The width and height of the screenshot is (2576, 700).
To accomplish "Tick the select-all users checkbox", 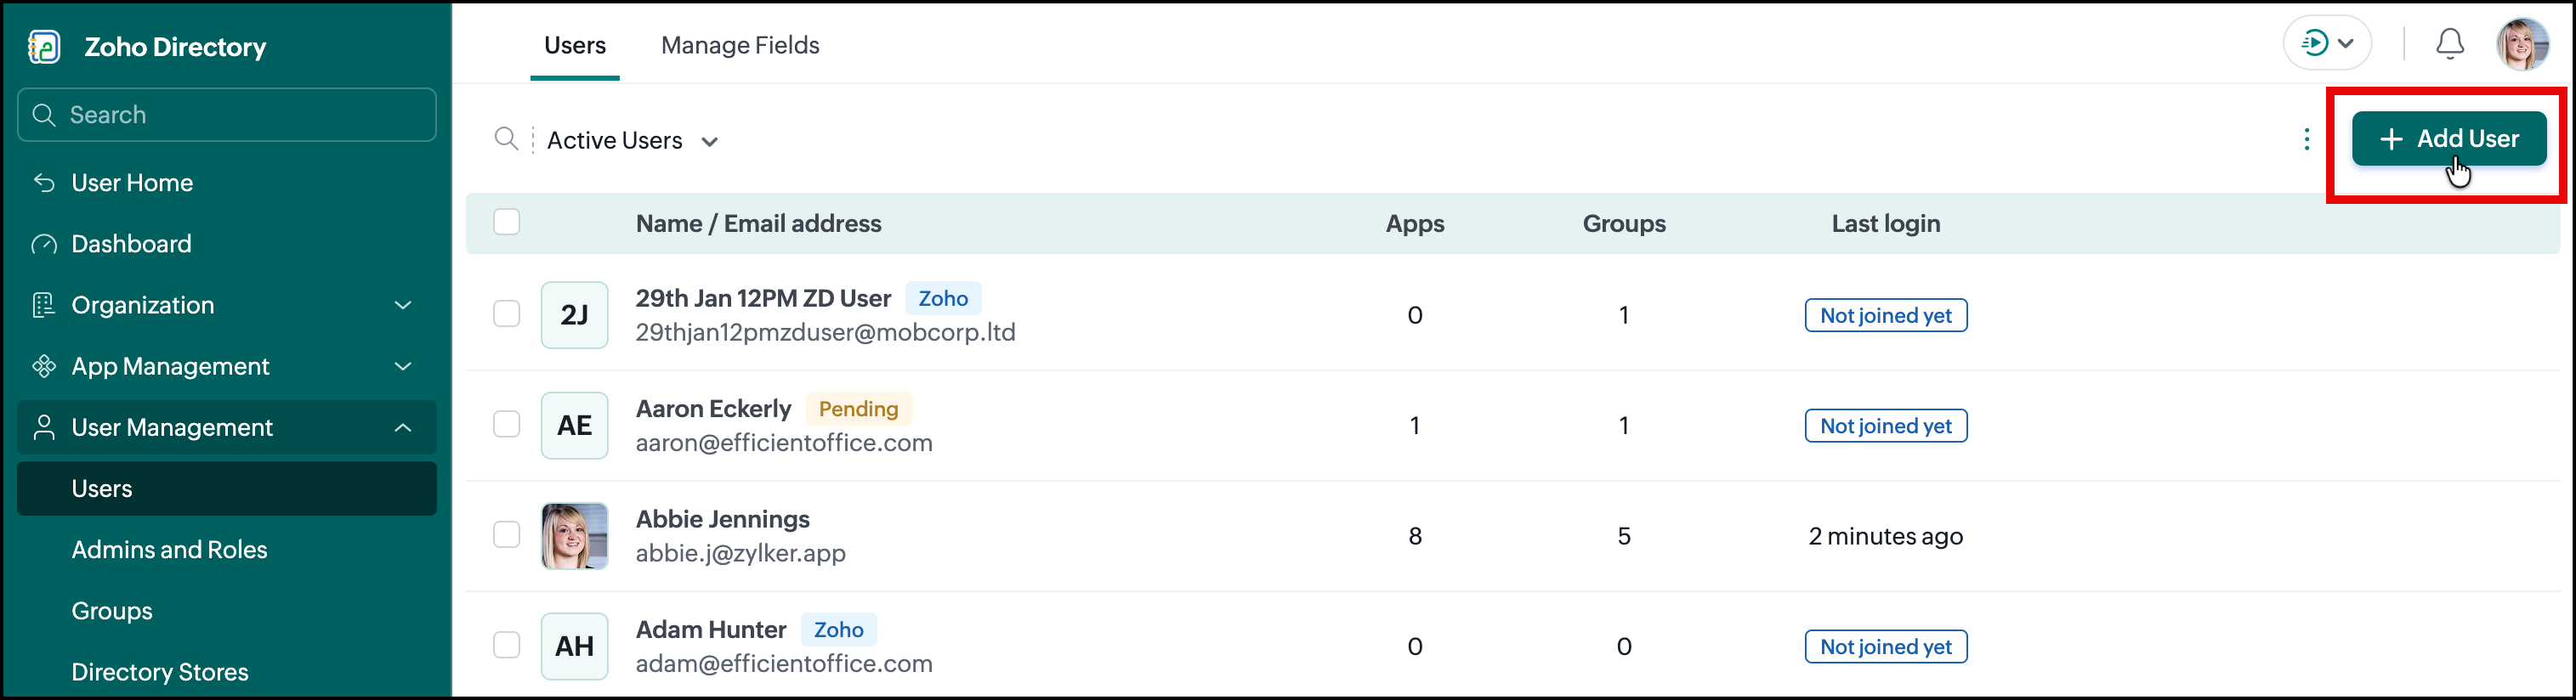I will (x=506, y=222).
